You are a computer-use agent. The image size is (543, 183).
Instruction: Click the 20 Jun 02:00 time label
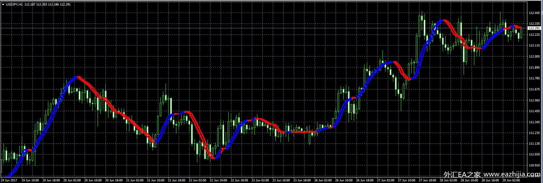click(x=72, y=180)
